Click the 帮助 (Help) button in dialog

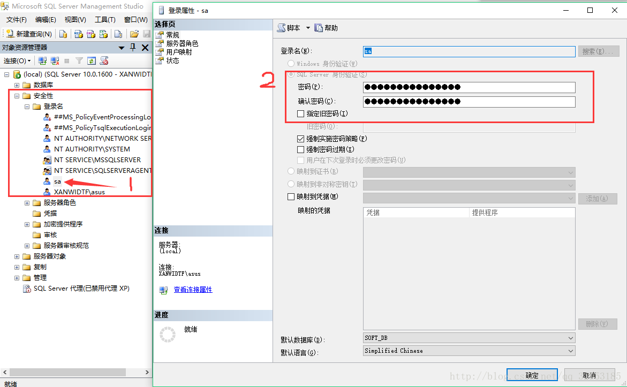tap(326, 28)
